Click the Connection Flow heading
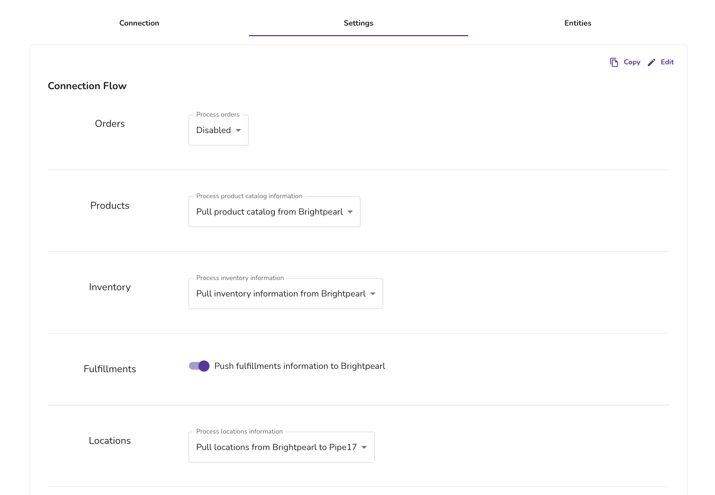Screen dimensions: 715x495 tap(87, 86)
